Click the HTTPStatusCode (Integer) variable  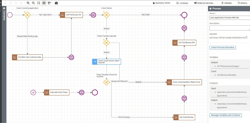[x=228, y=66]
